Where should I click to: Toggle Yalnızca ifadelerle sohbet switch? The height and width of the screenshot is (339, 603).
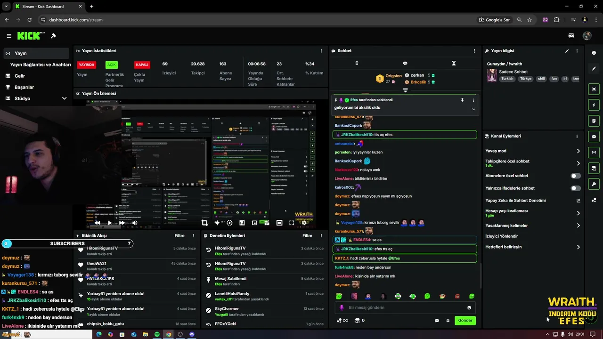tap(575, 188)
